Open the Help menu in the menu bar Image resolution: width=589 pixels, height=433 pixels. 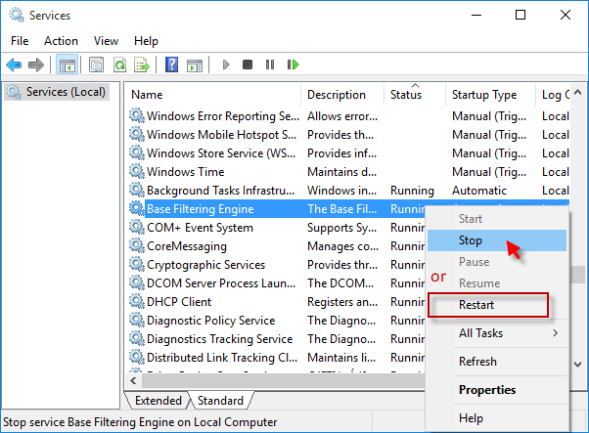pos(146,41)
